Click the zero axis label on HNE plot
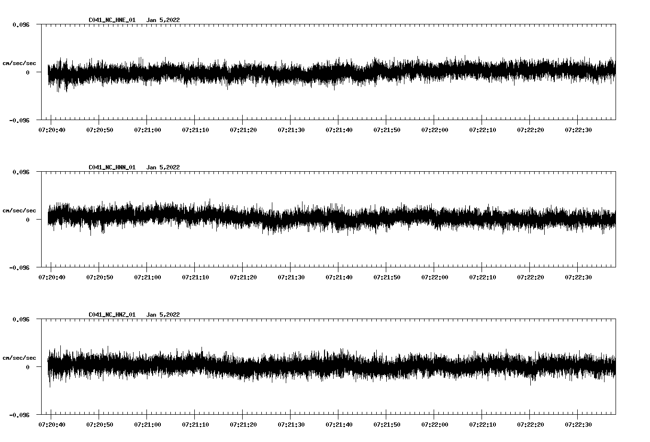The width and height of the screenshot is (650, 442). tap(28, 72)
